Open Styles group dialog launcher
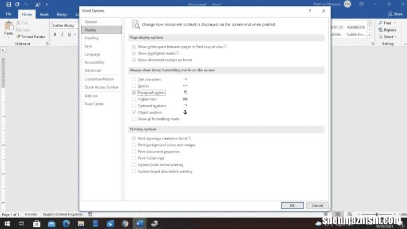This screenshot has height=229, width=407. pyautogui.click(x=373, y=44)
